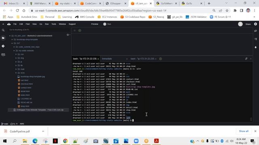The width and height of the screenshot is (259, 145).
Task: Click the Collaborate panel icon on right edge
Action: 256,31
